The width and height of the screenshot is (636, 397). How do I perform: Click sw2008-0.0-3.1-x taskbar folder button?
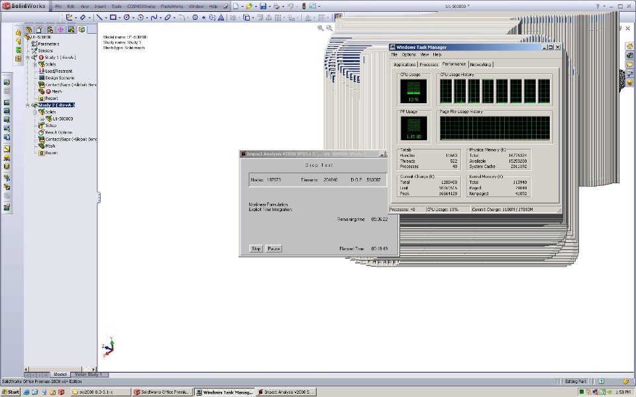101,392
